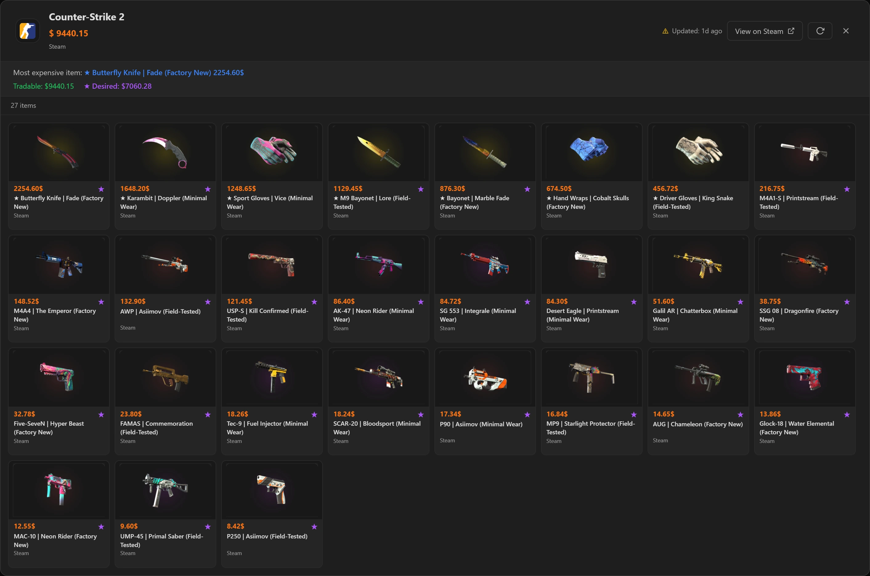Star the FAMAS Commemoration item
This screenshot has height=576, width=870.
tap(208, 415)
